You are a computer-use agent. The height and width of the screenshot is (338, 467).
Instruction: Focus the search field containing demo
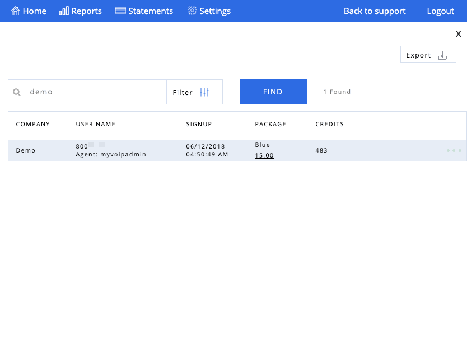tap(87, 92)
